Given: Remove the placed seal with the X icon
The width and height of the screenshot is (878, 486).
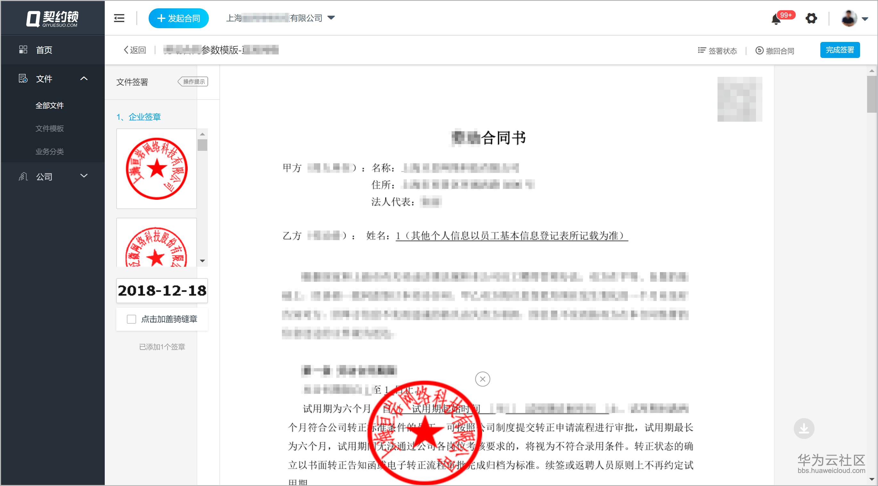Looking at the screenshot, I should point(482,379).
